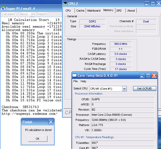Click the 15.625s PI value output line
Screen dimensions: 161x149
[34, 100]
